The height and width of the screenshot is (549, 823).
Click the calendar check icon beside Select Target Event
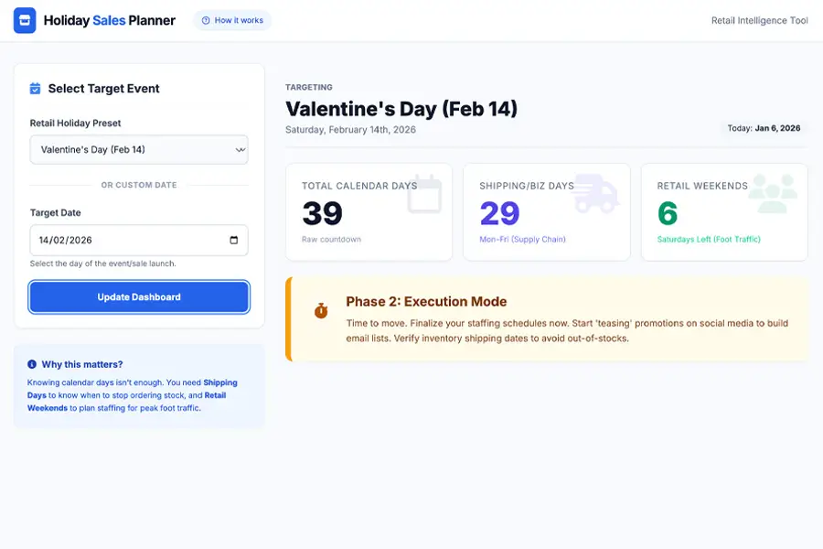(x=35, y=89)
